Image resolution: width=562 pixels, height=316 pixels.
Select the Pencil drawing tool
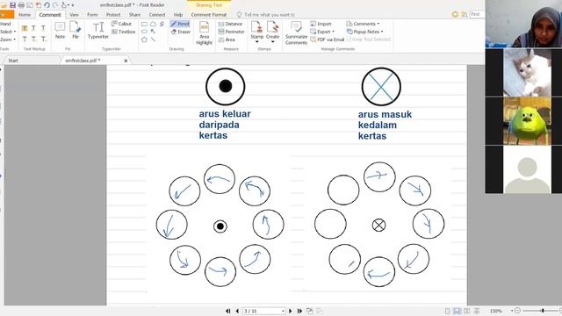coord(180,24)
